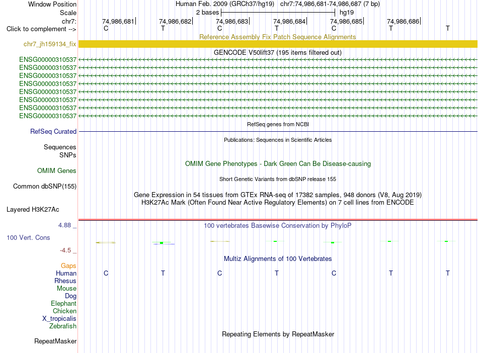
Task: Click the chr7_jh159134_fix track label
Action: coord(50,44)
